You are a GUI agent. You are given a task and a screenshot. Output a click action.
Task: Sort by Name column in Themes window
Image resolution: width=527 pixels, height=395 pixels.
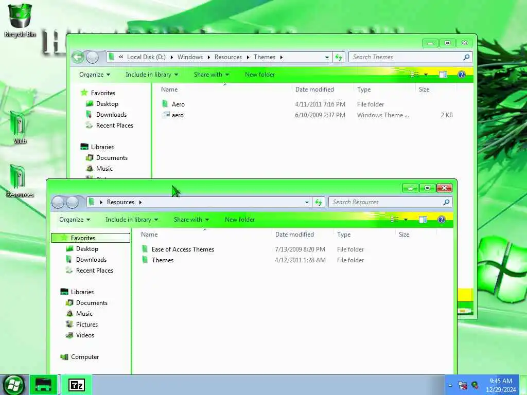169,89
